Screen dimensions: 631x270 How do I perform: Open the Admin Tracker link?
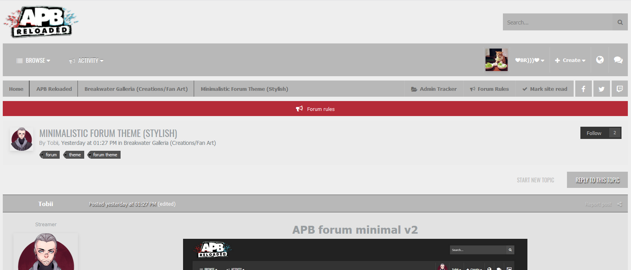tap(434, 89)
